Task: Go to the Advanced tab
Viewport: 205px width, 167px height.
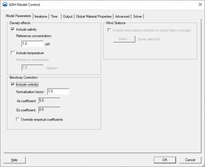Action: point(122,16)
